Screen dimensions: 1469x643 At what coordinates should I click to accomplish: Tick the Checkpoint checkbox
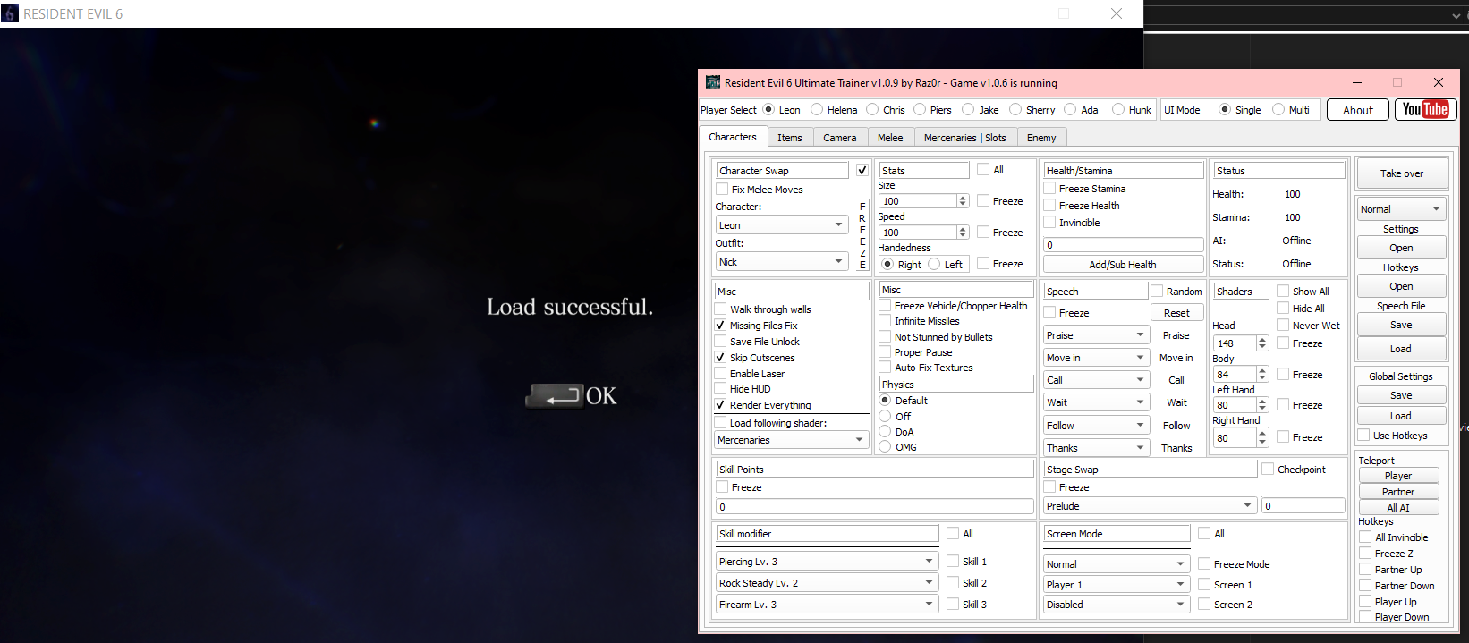tap(1268, 470)
